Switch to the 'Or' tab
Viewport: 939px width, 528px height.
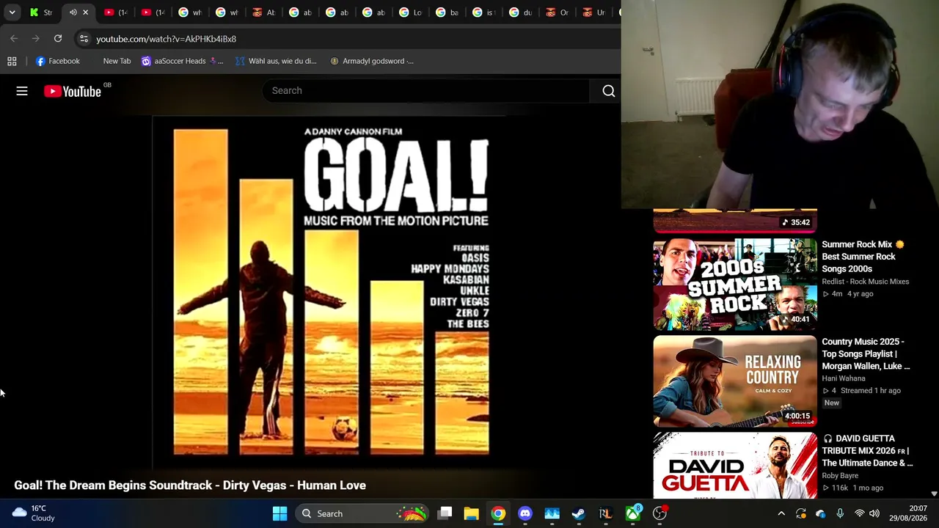tap(557, 12)
